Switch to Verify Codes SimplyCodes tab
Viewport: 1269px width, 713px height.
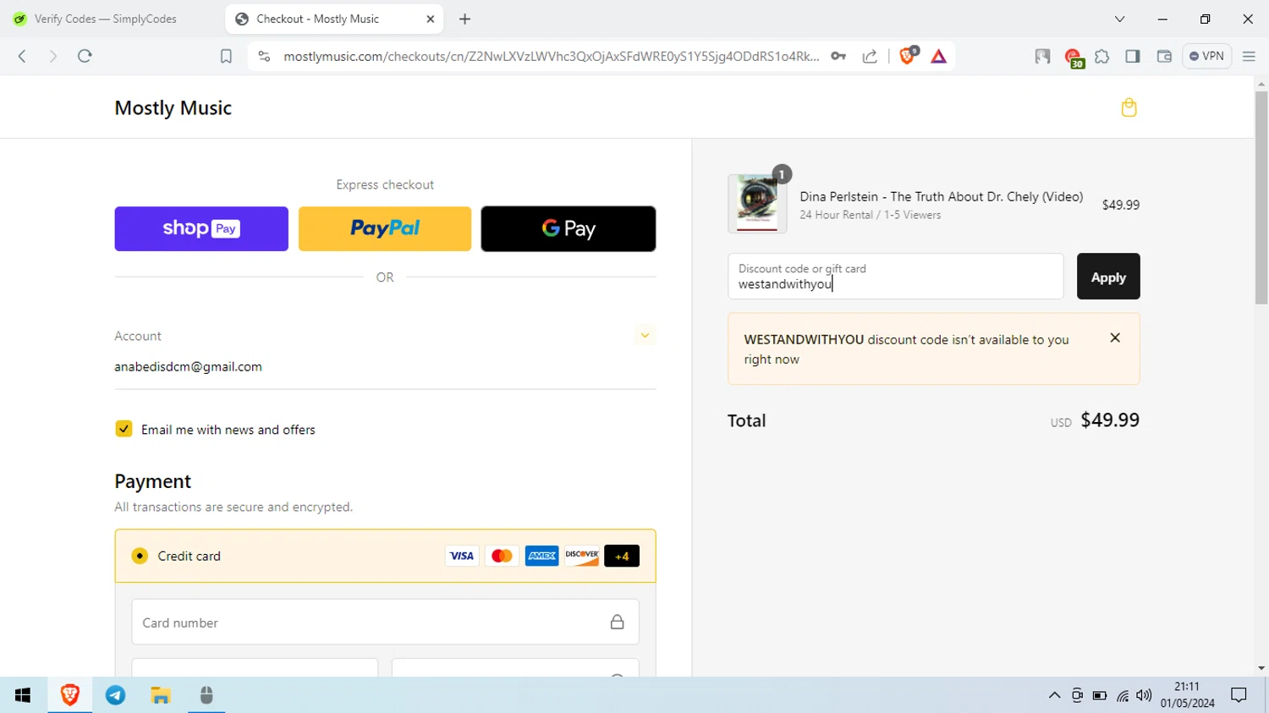[x=106, y=19]
